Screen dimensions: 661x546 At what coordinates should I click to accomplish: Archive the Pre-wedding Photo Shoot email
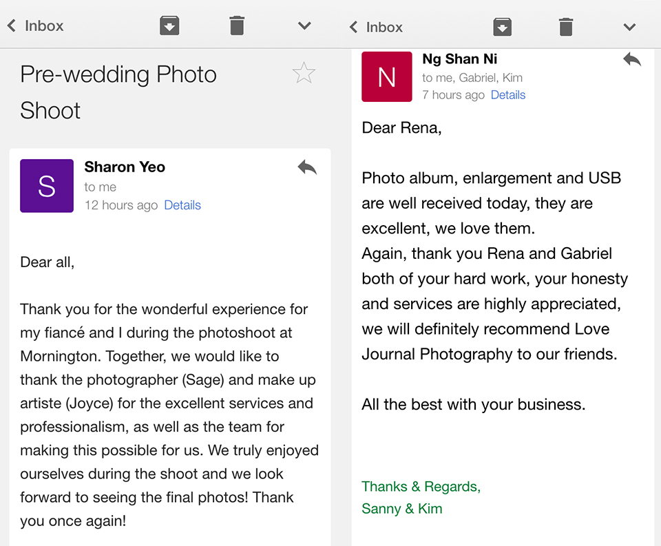coord(169,26)
